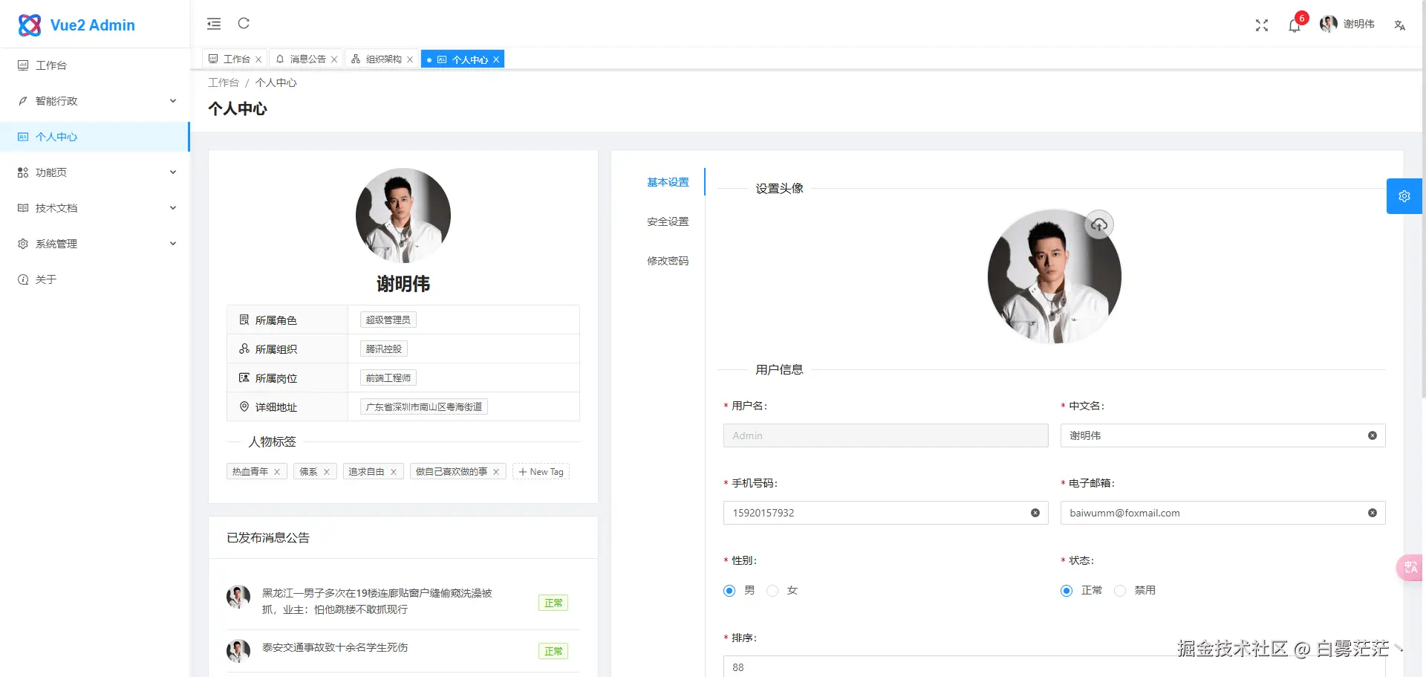Click the 工作台 breadcrumb link

(x=224, y=82)
